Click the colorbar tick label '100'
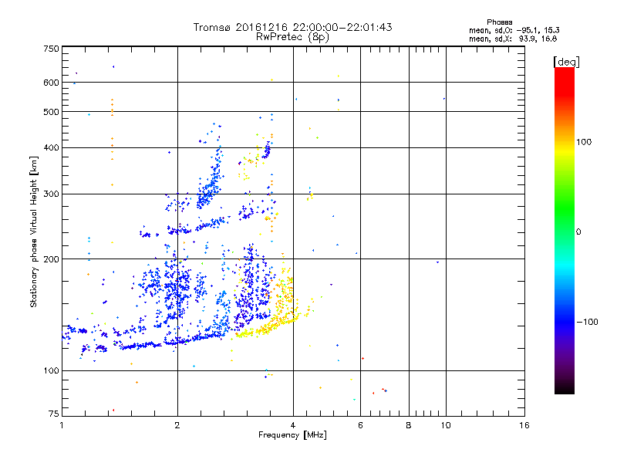617x463 pixels. point(584,142)
